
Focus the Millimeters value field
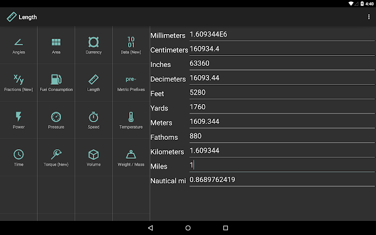[x=282, y=35]
